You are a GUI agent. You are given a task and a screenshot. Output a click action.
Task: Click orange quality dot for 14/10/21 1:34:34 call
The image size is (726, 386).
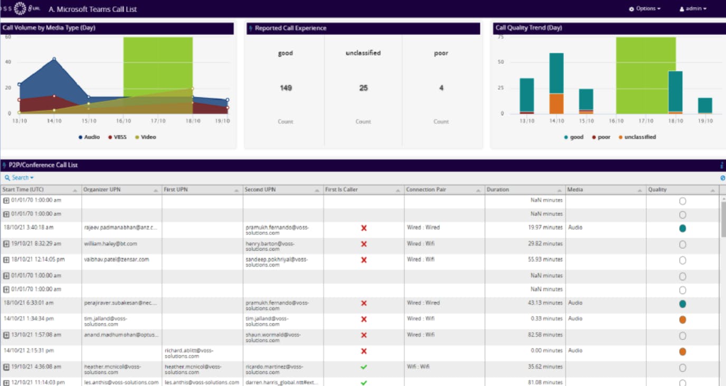pos(682,319)
